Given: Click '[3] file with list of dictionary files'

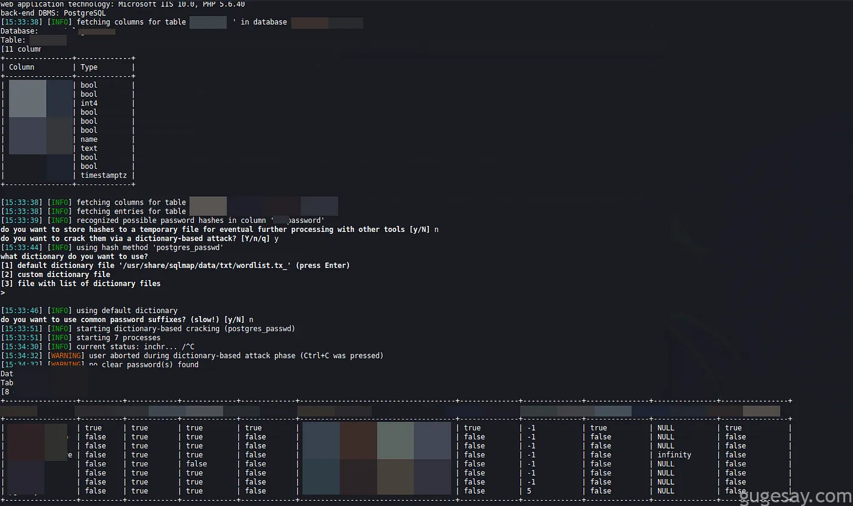Looking at the screenshot, I should point(80,284).
